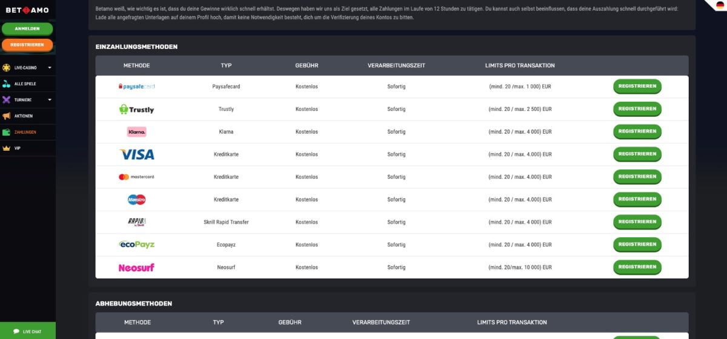Click the Aktionen megaphone icon
727x339 pixels.
click(x=7, y=116)
